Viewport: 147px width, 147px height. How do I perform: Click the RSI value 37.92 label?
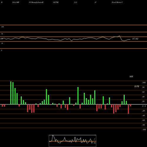135,39
